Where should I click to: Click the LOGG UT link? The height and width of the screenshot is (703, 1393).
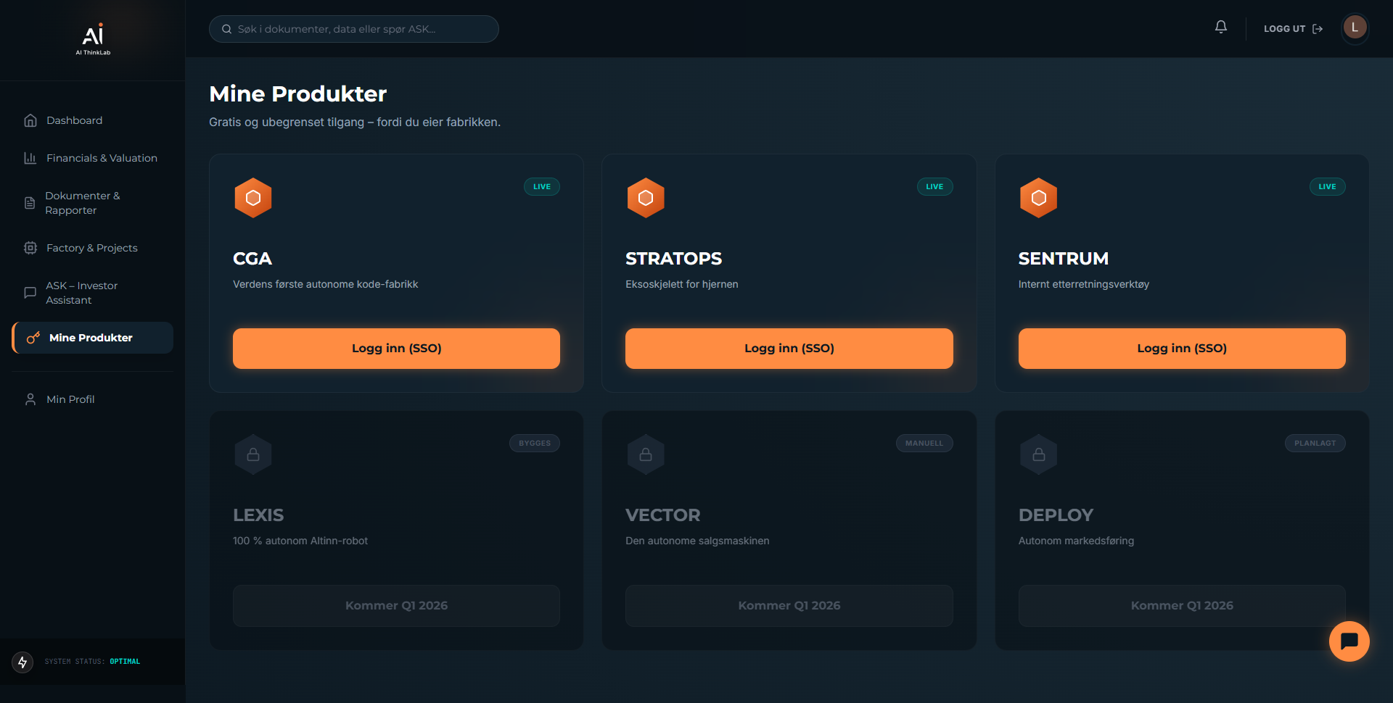1292,29
